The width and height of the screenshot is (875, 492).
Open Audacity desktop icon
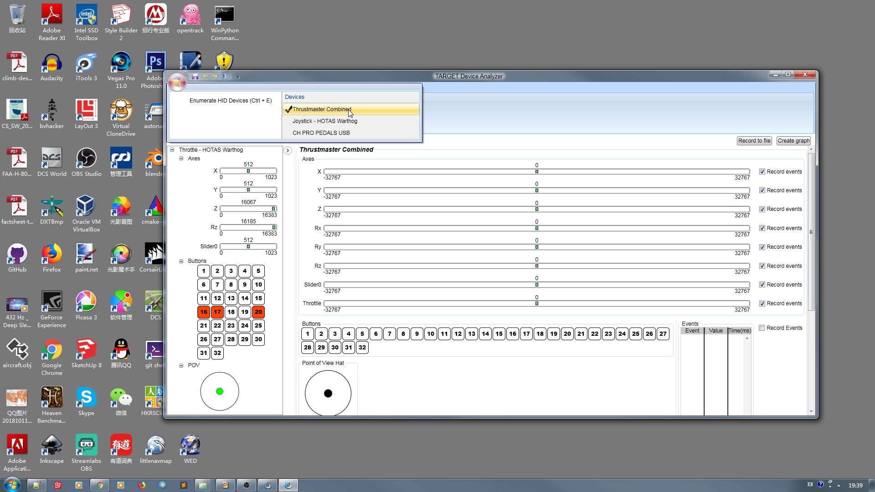coord(52,67)
